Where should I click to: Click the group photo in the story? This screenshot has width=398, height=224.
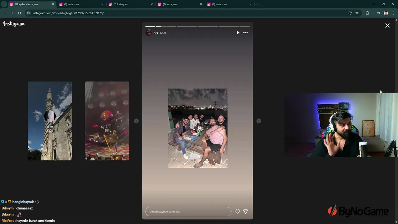coord(198,128)
